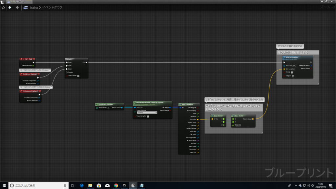Click On Released exec output pin
The width and height of the screenshot is (336, 189).
coord(39,94)
